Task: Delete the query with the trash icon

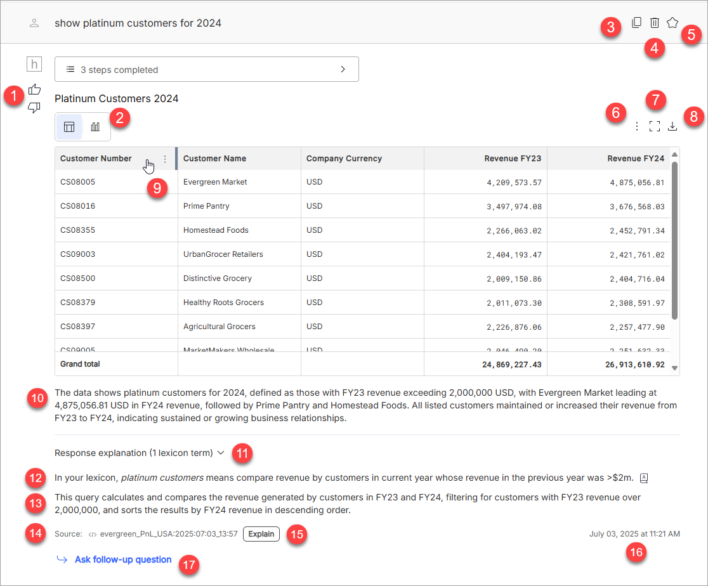Action: (655, 23)
